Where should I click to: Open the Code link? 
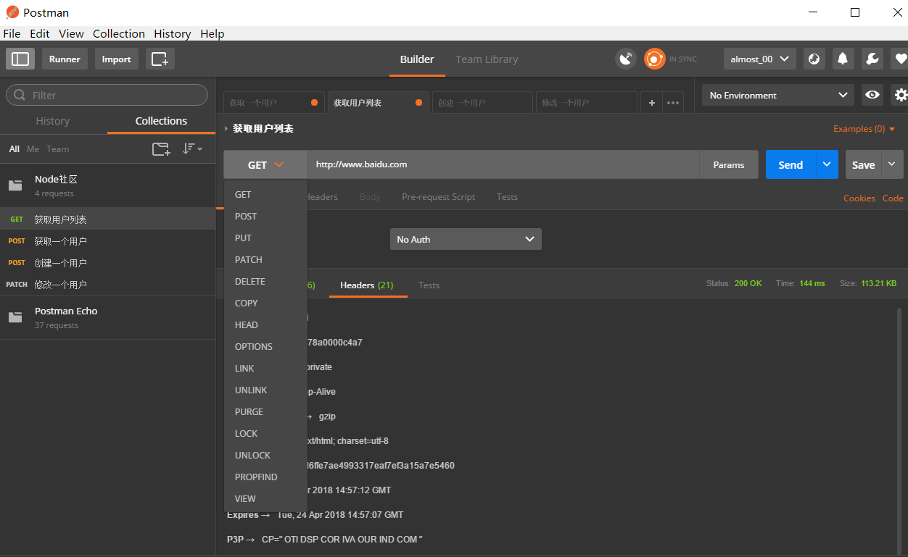[x=893, y=198]
